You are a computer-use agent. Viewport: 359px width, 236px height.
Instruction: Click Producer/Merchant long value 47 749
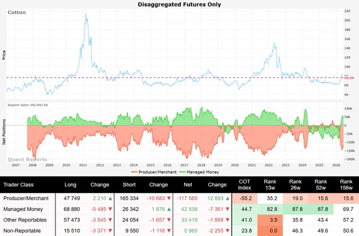[x=72, y=198]
